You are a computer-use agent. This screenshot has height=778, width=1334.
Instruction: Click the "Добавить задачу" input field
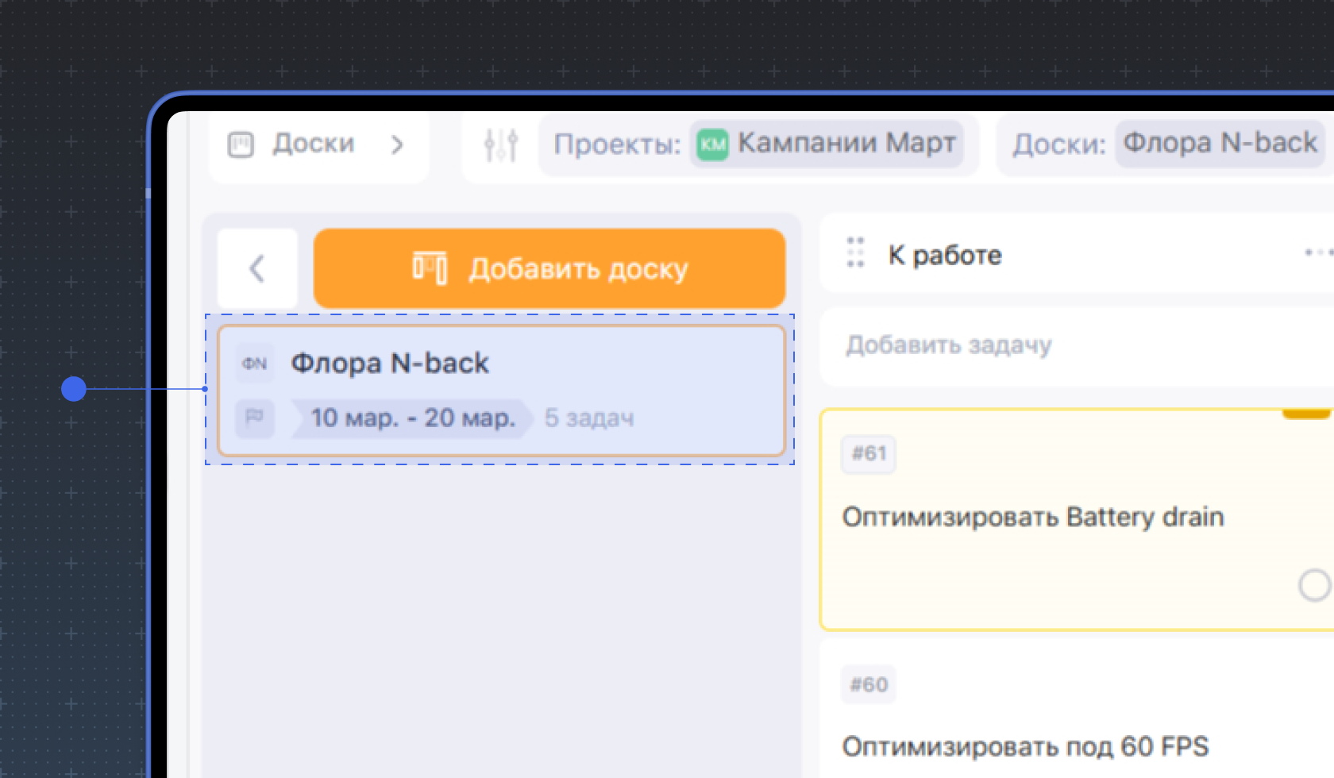[x=949, y=345]
